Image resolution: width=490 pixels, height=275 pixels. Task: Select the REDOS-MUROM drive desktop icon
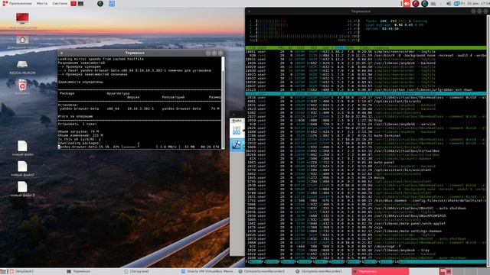coord(22,64)
